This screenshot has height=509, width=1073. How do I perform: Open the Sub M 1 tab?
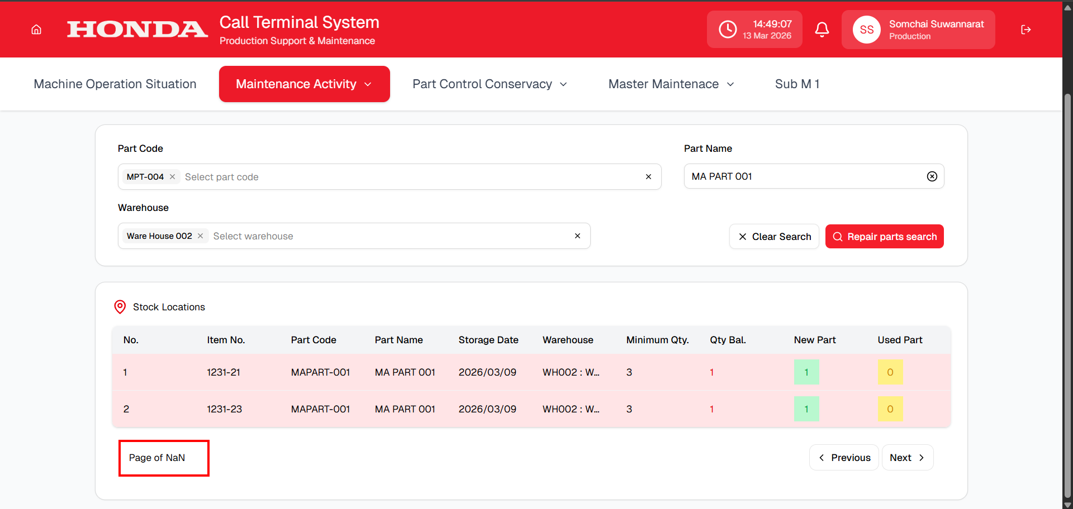pos(797,84)
